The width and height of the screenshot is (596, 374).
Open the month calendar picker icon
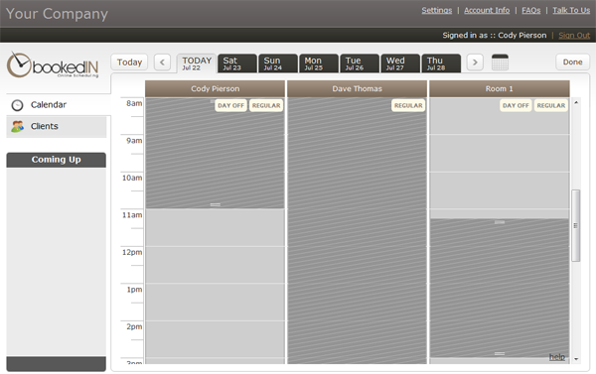(x=500, y=62)
